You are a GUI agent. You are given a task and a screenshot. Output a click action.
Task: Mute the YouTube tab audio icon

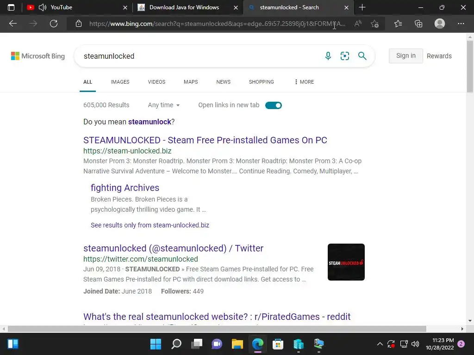(43, 7)
